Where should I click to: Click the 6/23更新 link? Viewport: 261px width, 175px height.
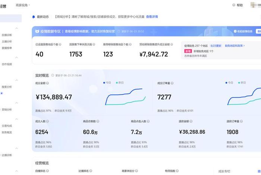point(216,46)
